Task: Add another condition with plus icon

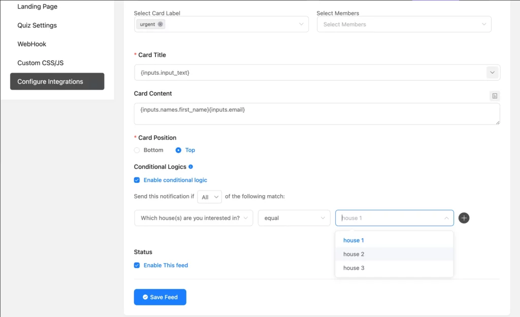Action: click(x=464, y=218)
